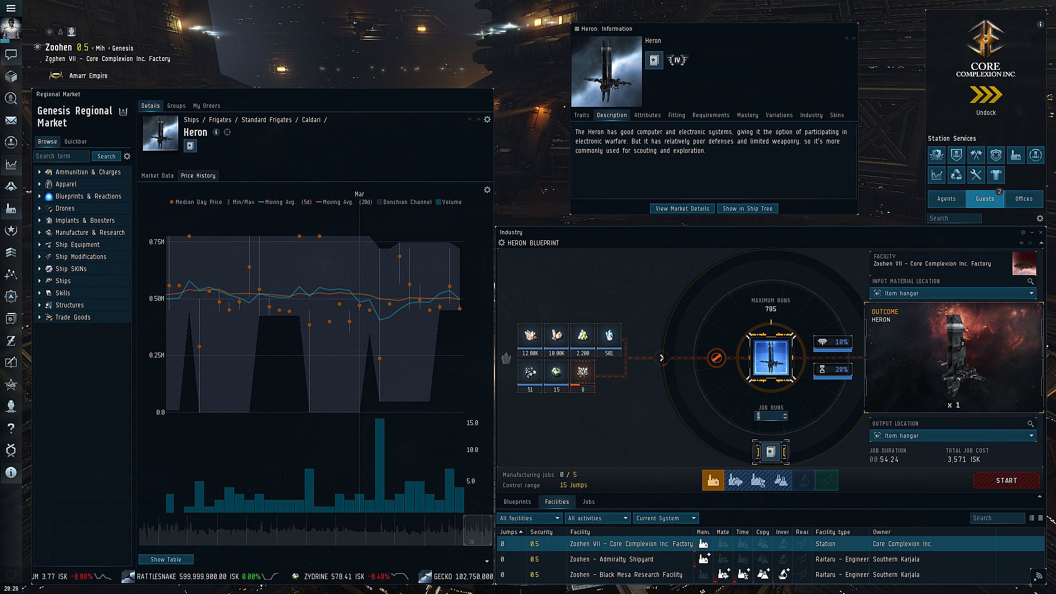1056x594 pixels.
Task: Open the Repair Shop wrench icon
Action: 976,175
